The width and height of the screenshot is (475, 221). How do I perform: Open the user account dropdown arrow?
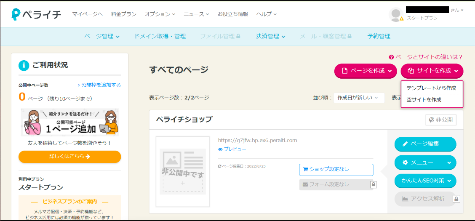(x=462, y=10)
